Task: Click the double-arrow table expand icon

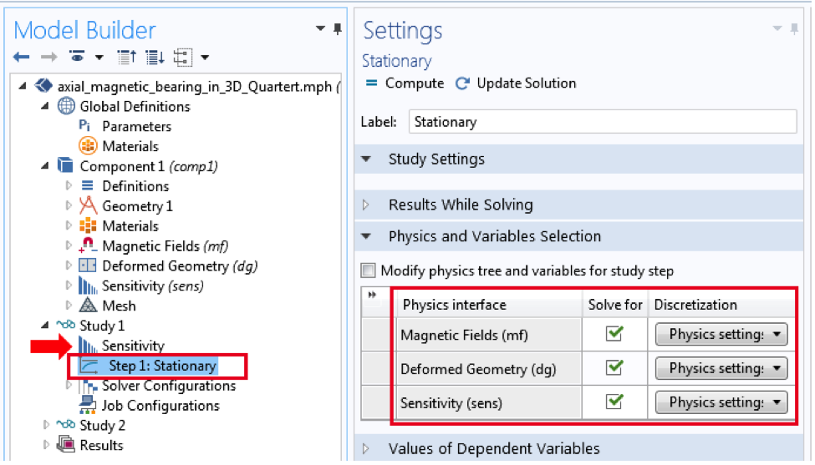Action: [x=372, y=295]
